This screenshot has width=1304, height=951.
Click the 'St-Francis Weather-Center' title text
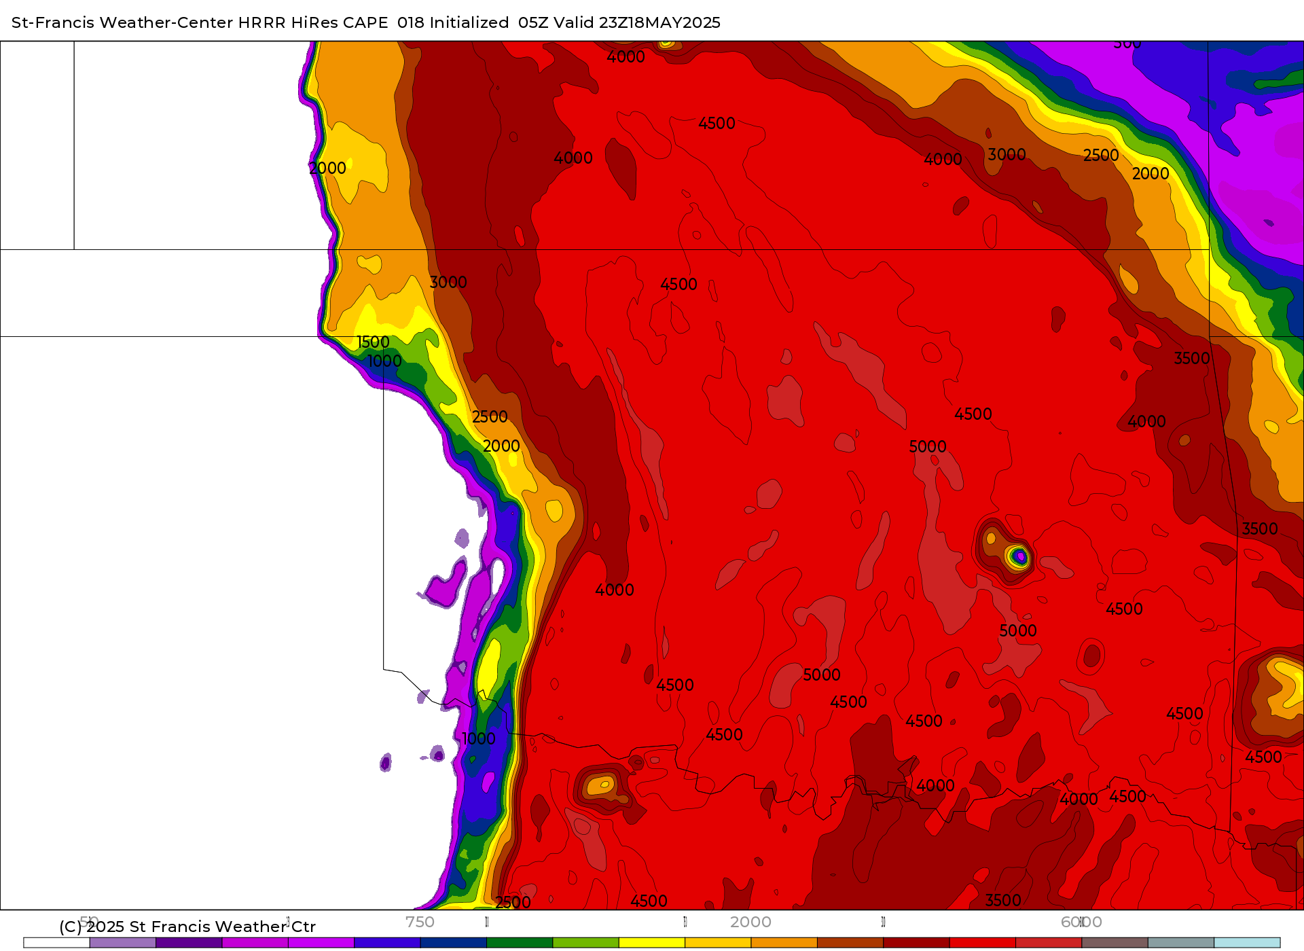tap(122, 22)
